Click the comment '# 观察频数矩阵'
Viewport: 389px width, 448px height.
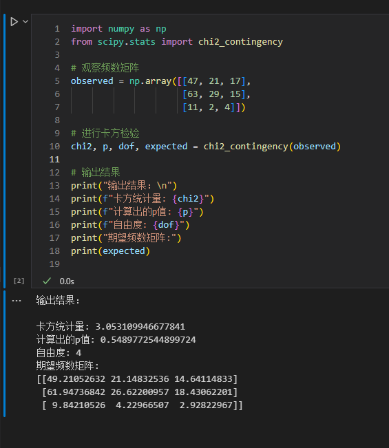click(105, 67)
